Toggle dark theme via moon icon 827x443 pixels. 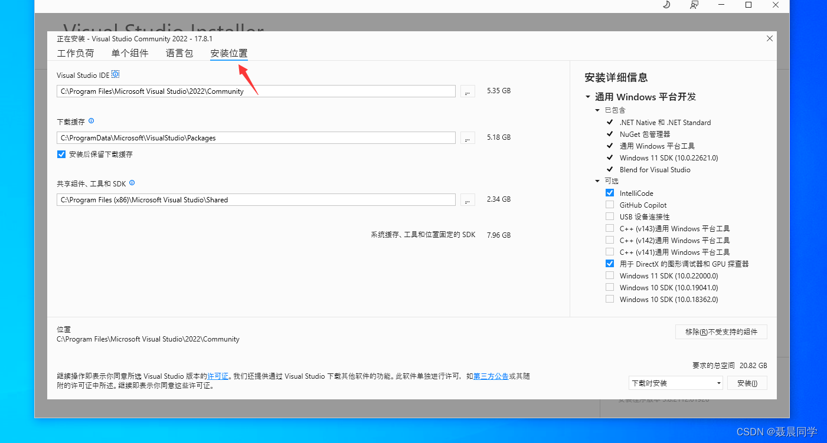point(666,5)
